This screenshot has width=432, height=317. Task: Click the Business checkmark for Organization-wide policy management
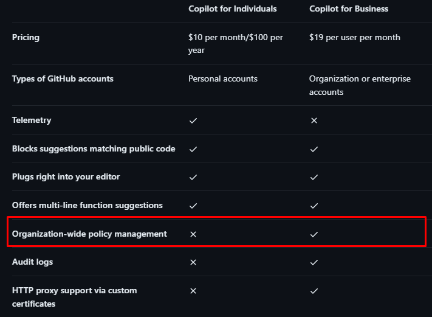tap(314, 234)
